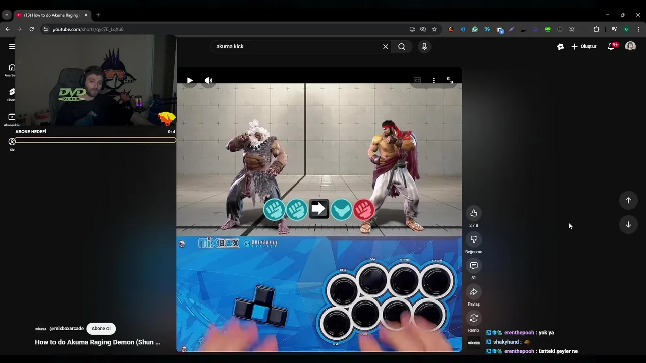The image size is (646, 363).
Task: Open the blue sound waves extension
Action: (x=463, y=29)
